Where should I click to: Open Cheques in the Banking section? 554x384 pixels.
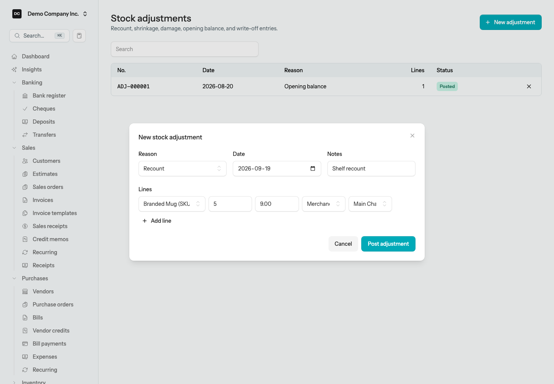click(x=44, y=109)
